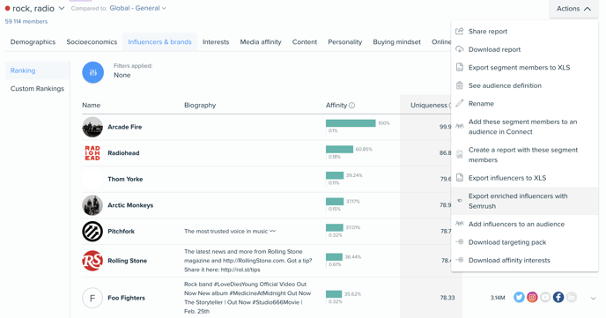This screenshot has width=606, height=318.
Task: Open the Pitchfork name link
Action: [x=121, y=231]
